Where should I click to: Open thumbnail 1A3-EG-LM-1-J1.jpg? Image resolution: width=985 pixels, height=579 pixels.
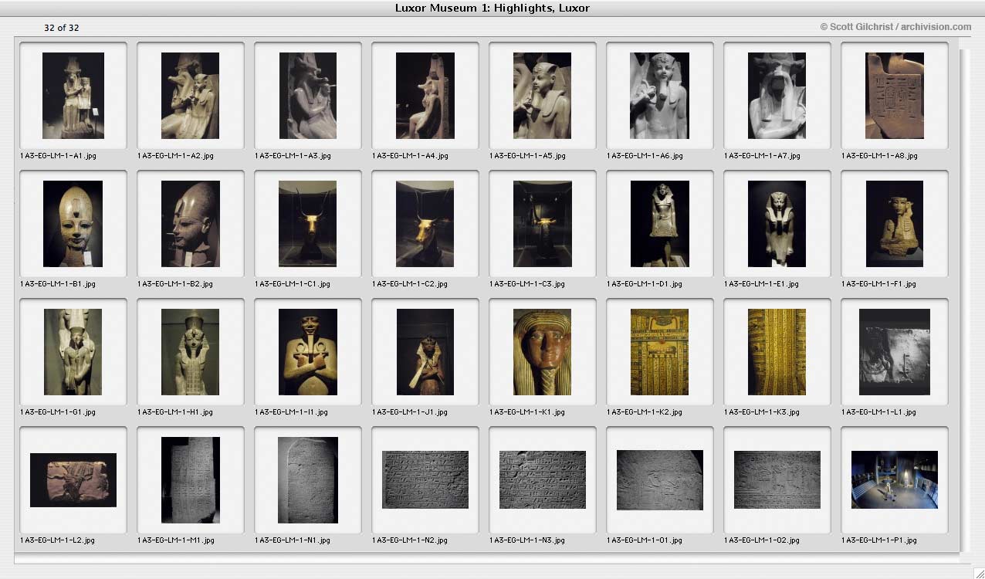[x=425, y=352]
